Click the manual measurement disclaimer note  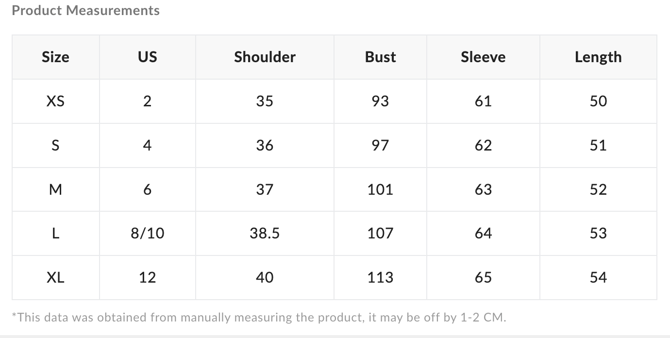point(259,318)
